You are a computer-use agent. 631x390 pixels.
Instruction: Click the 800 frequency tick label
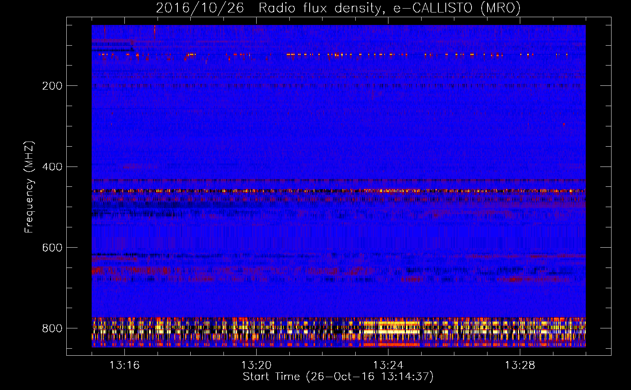point(52,328)
